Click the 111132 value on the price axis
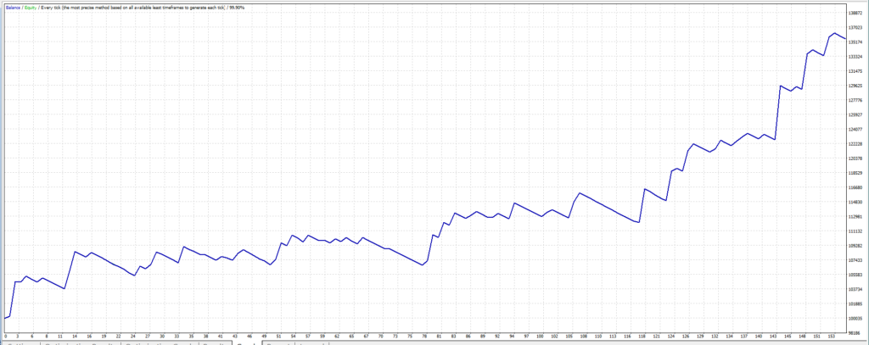 pos(856,231)
